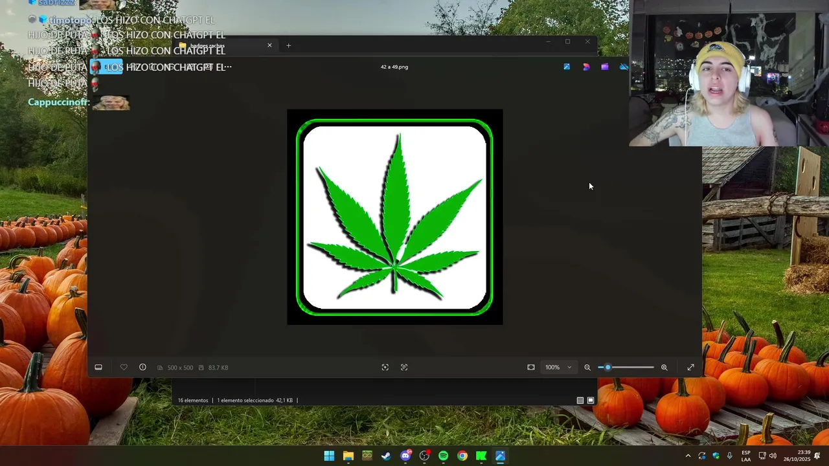The height and width of the screenshot is (466, 829).
Task: Open the notifications bell icon
Action: [818, 456]
